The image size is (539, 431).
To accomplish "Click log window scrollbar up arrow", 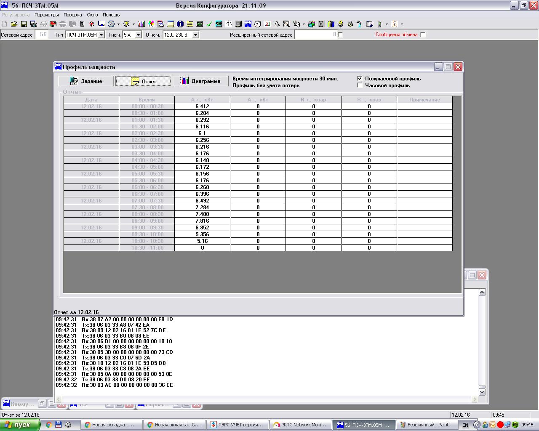I will pyautogui.click(x=482, y=292).
